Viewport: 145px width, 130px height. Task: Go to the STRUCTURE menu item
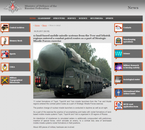click(59, 18)
